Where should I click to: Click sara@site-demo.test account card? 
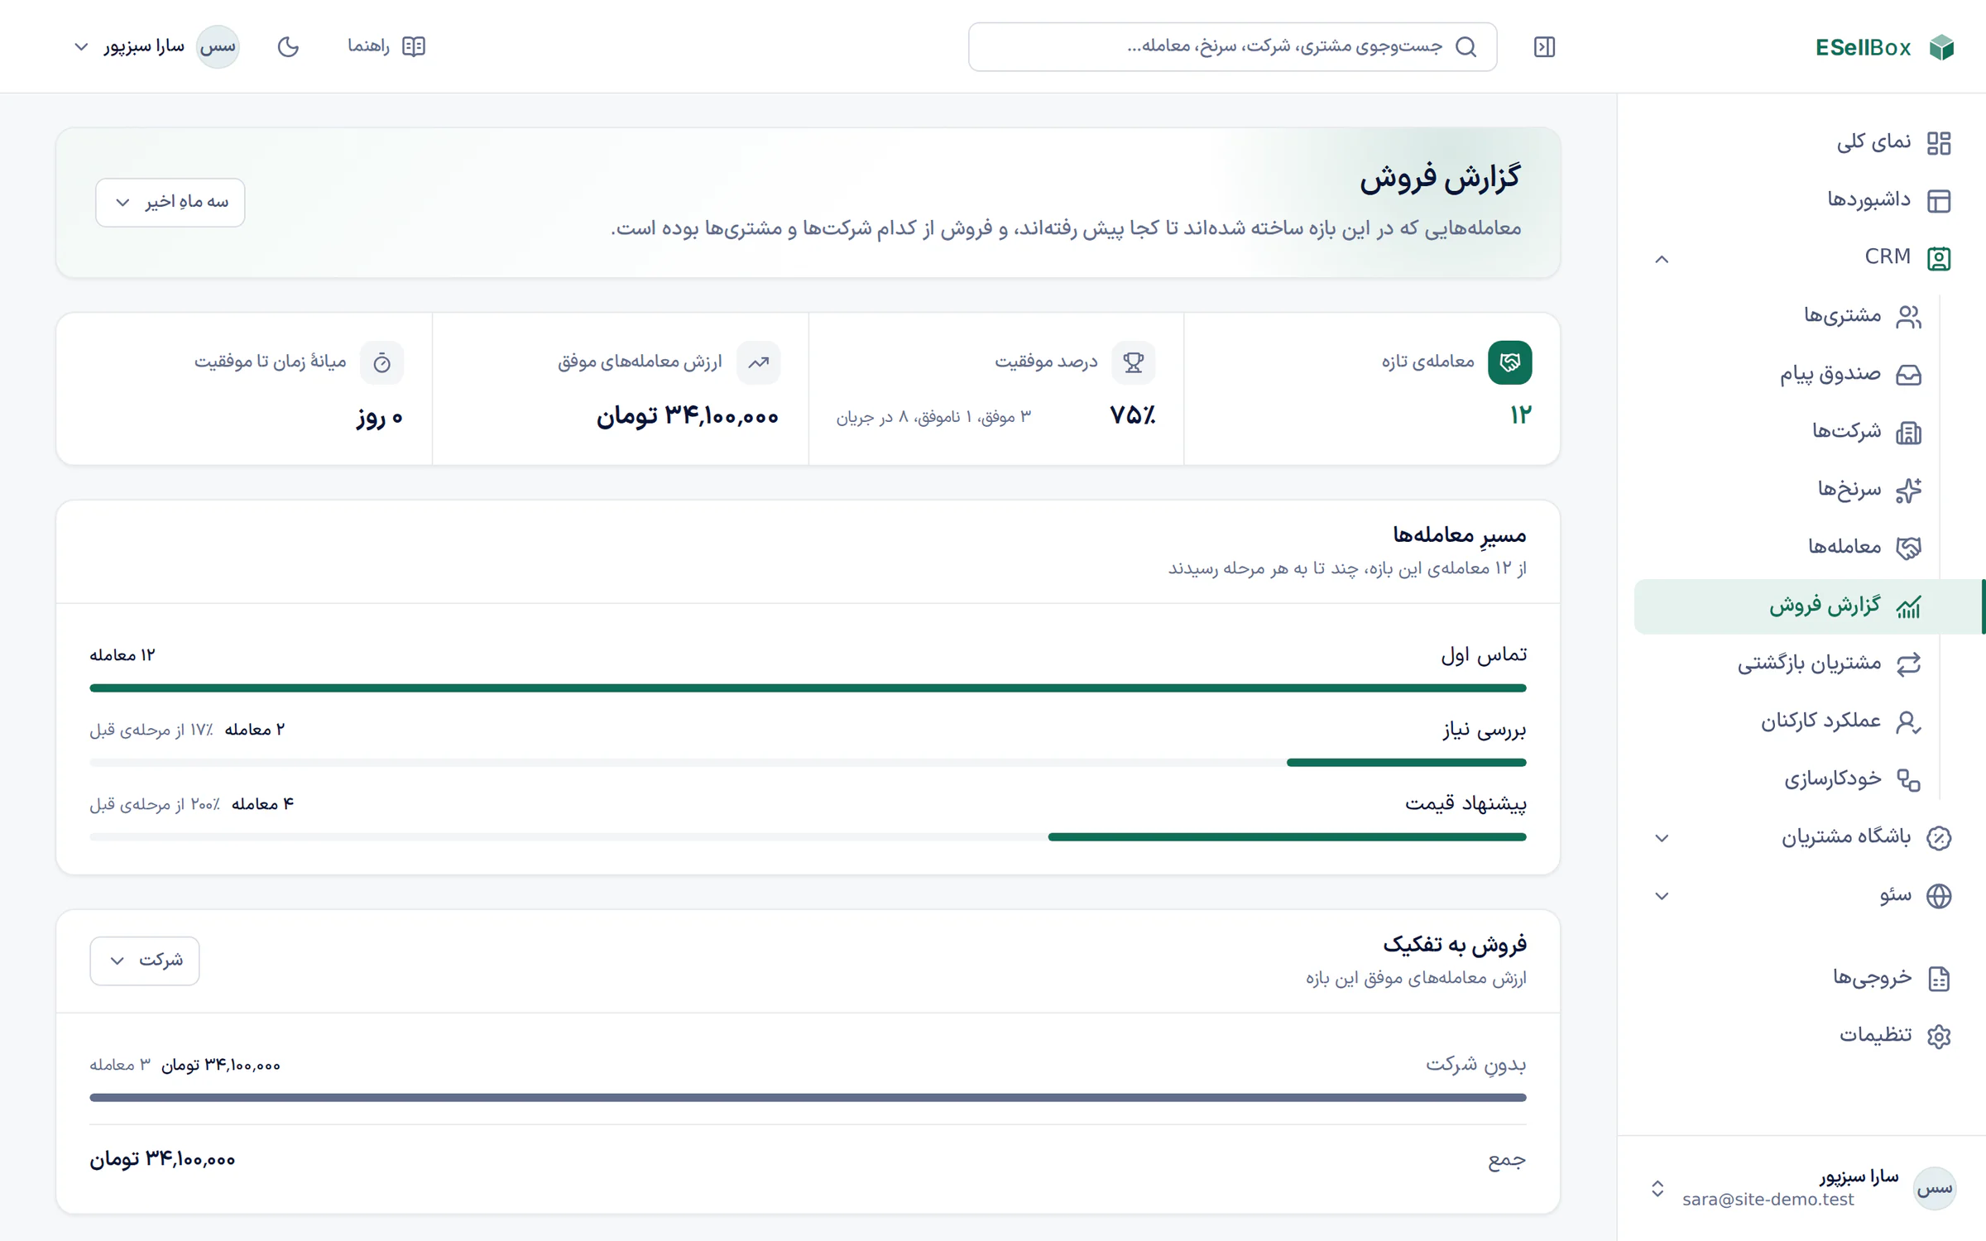(x=1801, y=1189)
